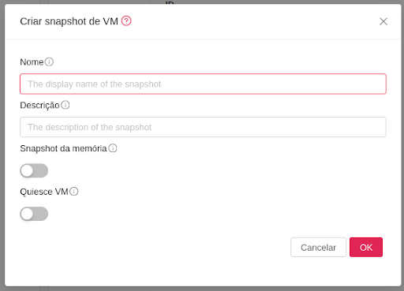Show info tooltip next to Nome

point(49,62)
